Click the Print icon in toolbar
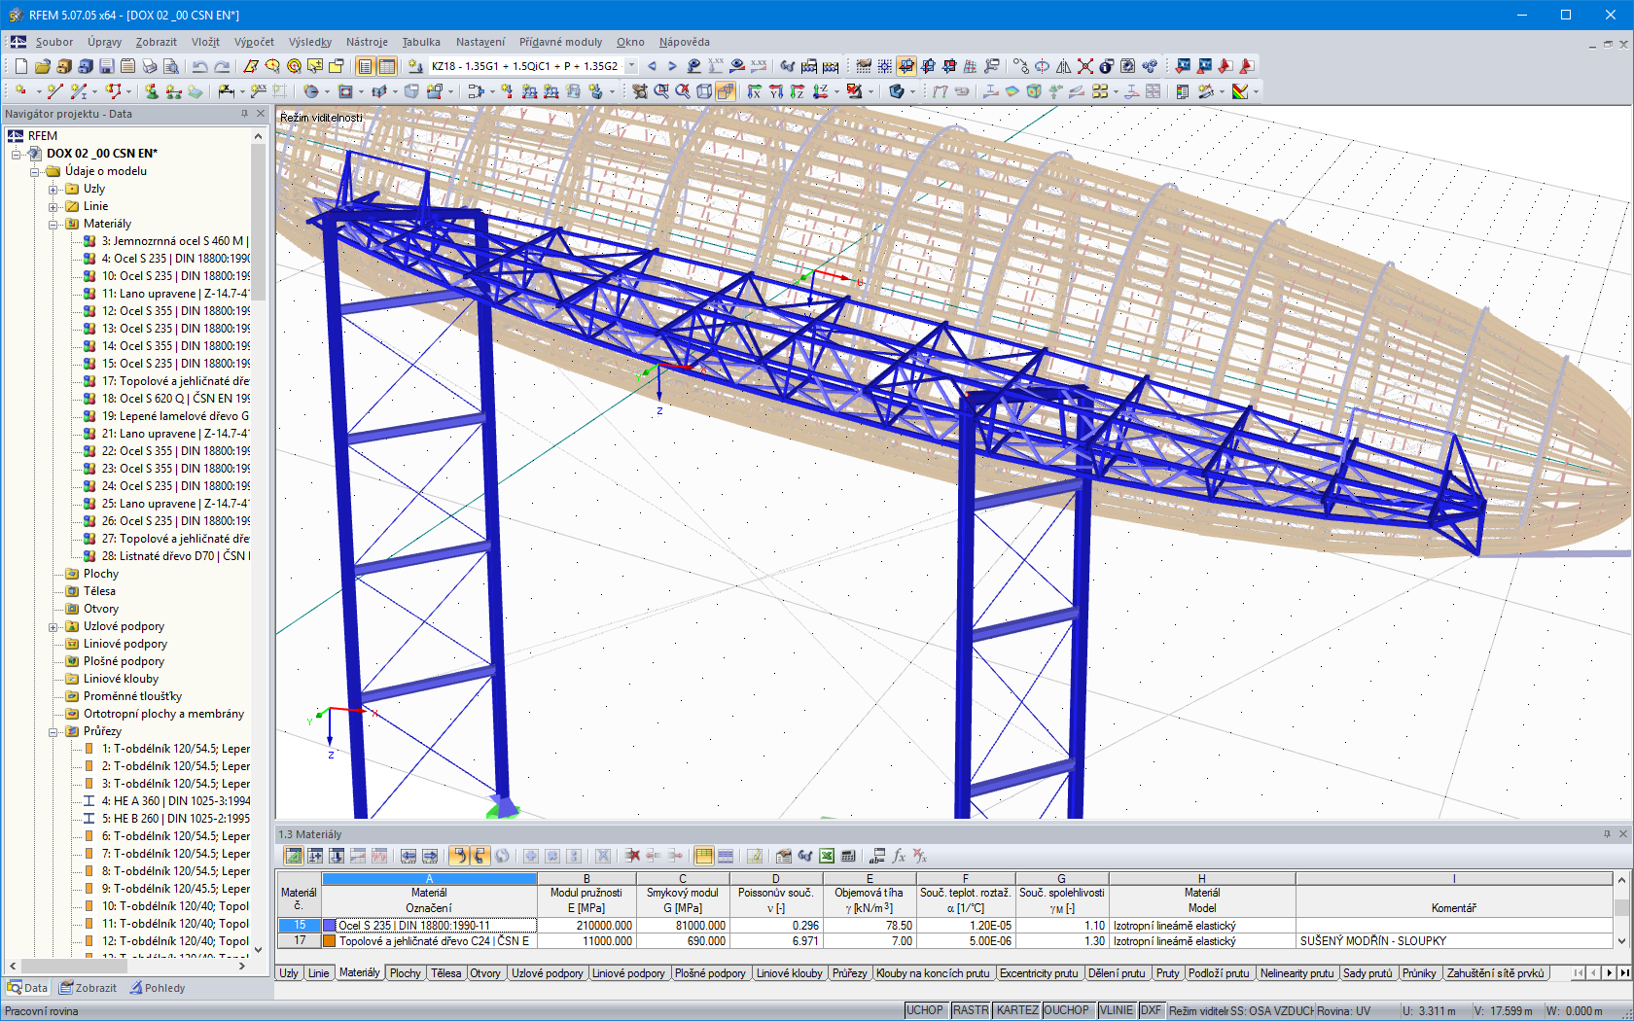The width and height of the screenshot is (1634, 1021). click(149, 66)
